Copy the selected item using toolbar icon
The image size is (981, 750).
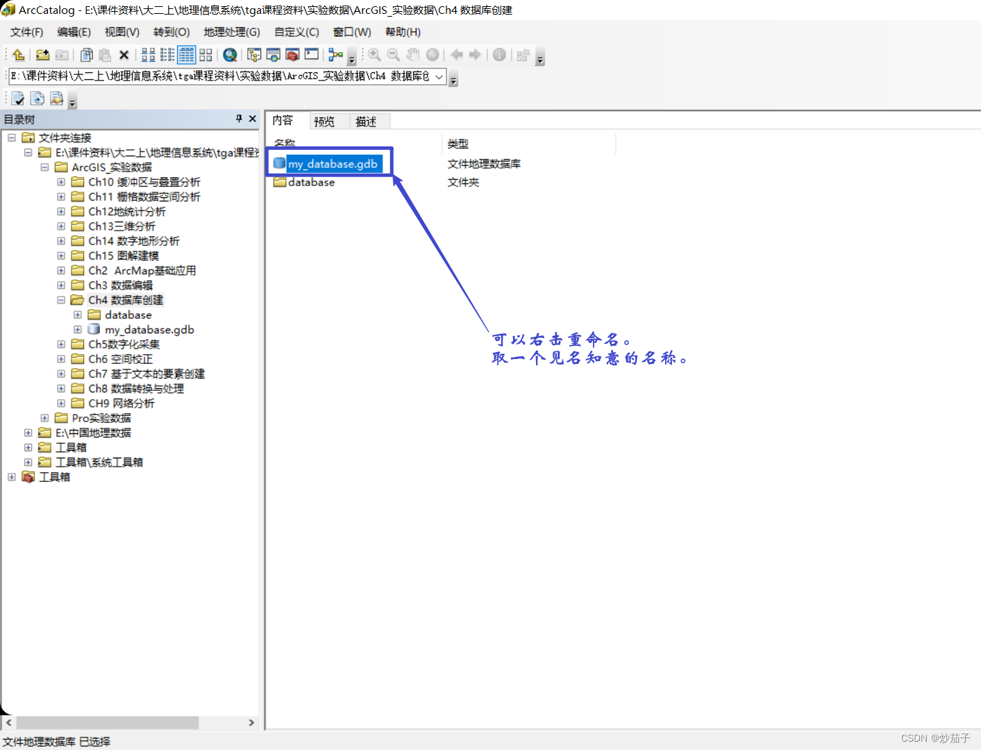(x=87, y=55)
